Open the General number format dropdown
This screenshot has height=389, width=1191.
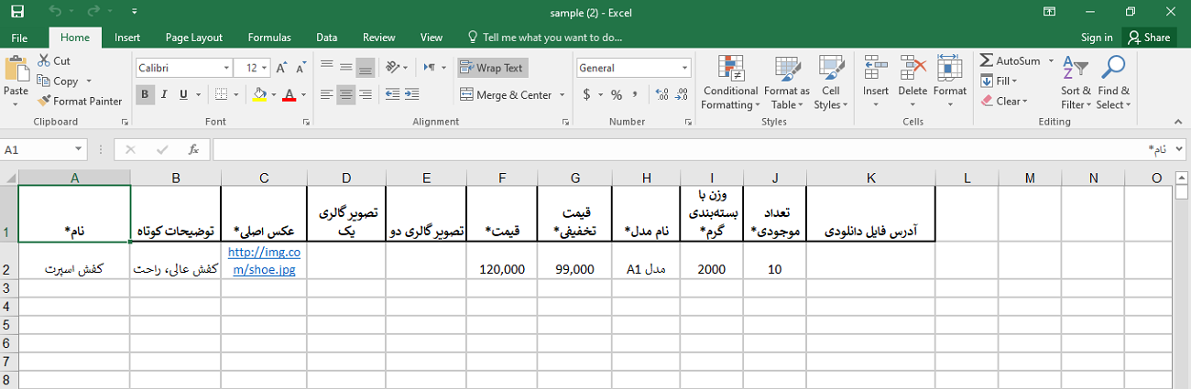[x=684, y=68]
